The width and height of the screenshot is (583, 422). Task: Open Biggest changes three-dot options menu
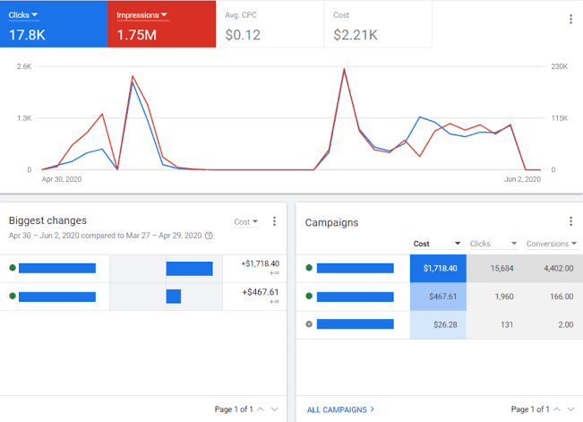[x=274, y=221]
